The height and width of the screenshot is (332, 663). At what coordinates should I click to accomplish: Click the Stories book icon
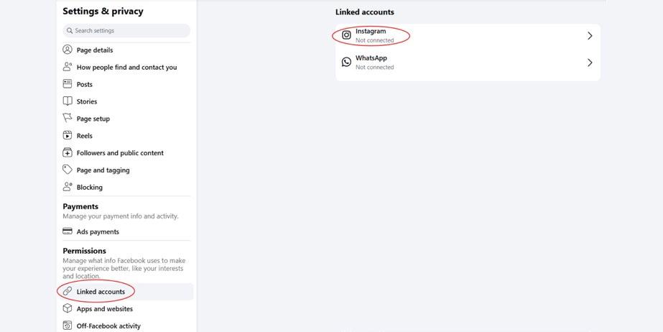(68, 101)
